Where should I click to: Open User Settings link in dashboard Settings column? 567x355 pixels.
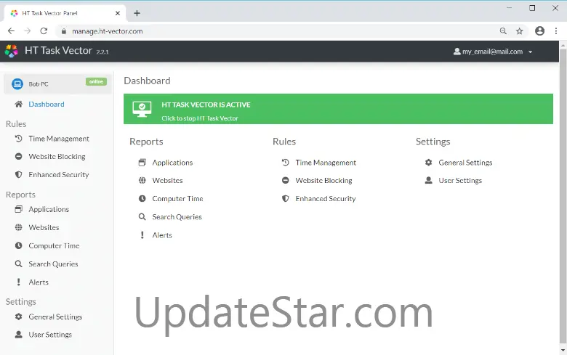tap(460, 181)
